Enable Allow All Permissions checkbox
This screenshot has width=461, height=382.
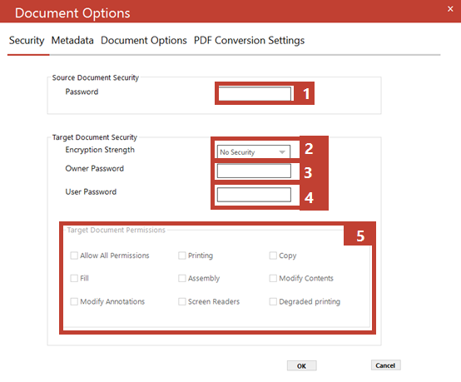pos(74,255)
